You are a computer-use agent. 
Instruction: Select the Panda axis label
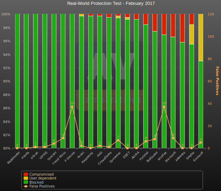pos(25,155)
